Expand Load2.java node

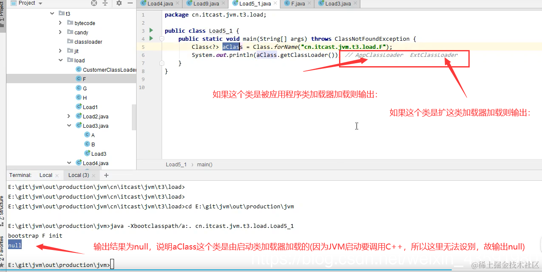(69, 116)
